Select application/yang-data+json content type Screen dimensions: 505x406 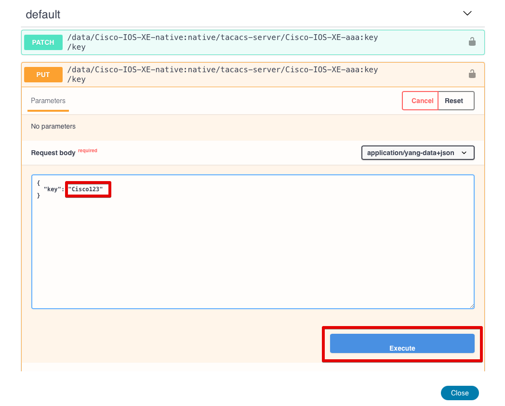(x=417, y=152)
